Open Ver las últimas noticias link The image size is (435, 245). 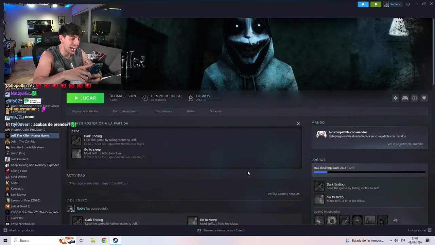coord(283,194)
